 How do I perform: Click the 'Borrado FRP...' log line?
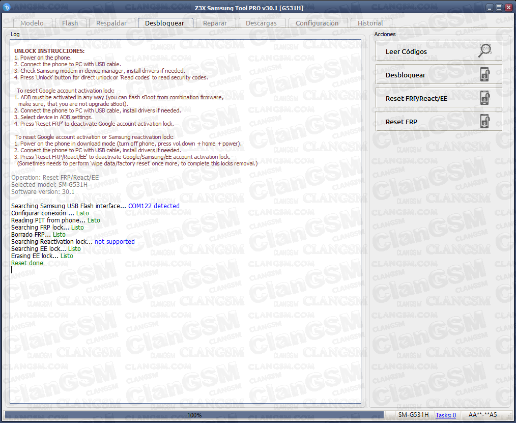click(38, 234)
